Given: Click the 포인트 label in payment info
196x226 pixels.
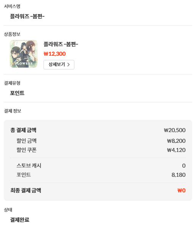Looking at the screenshot, I should [x=24, y=175].
